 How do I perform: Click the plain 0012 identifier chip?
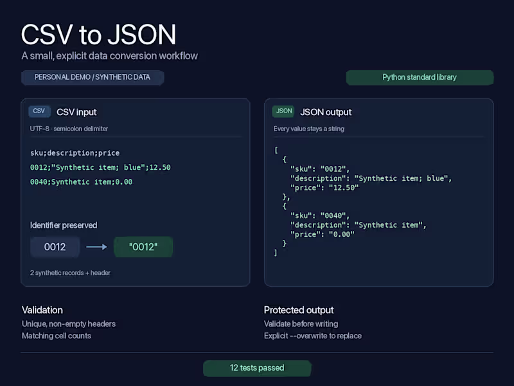click(x=55, y=247)
